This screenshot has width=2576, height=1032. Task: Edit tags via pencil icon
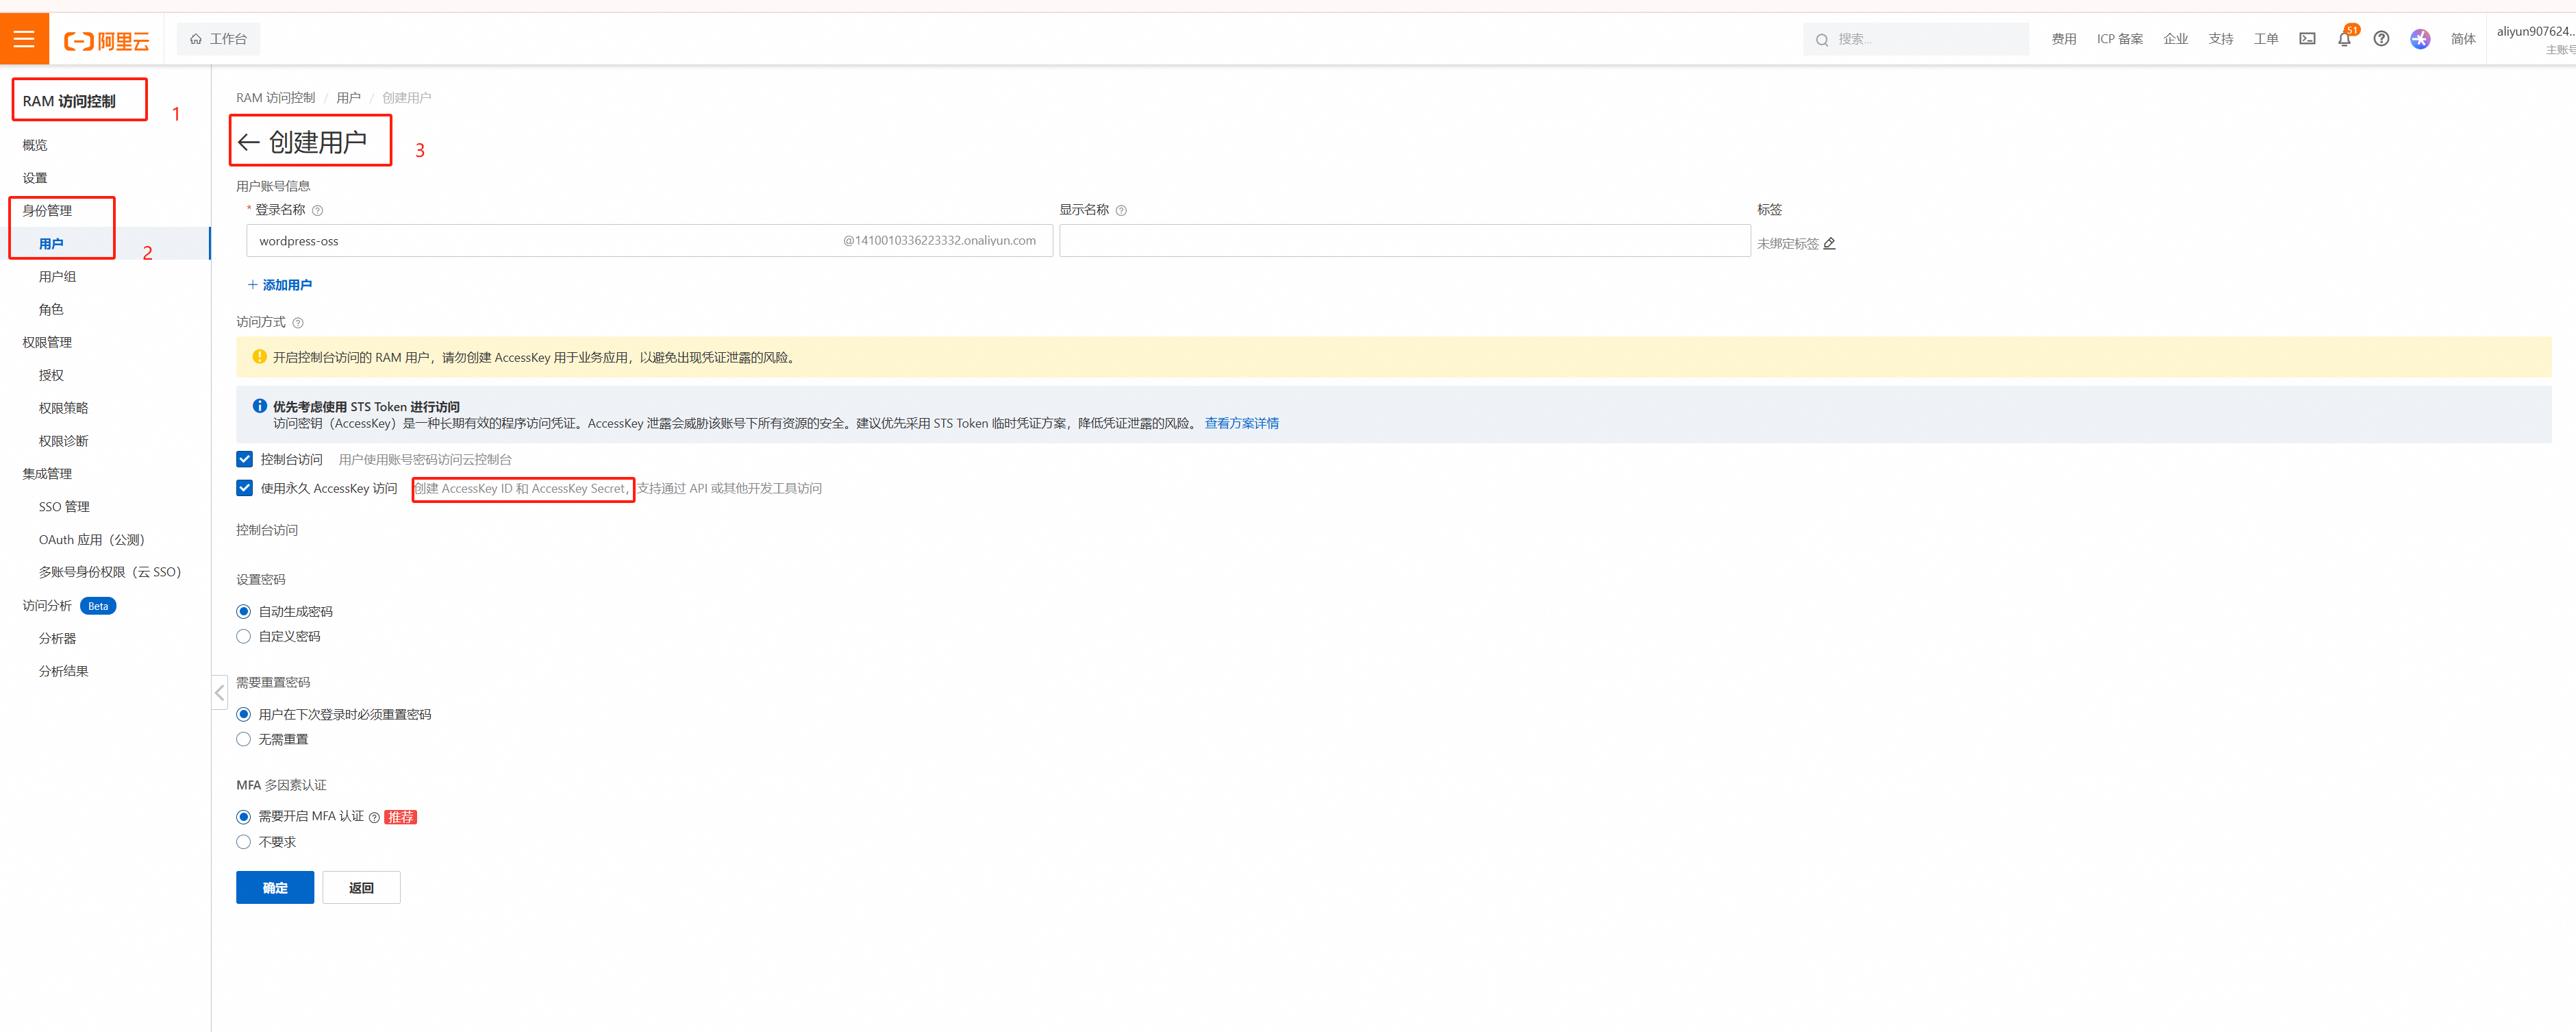(x=1829, y=243)
